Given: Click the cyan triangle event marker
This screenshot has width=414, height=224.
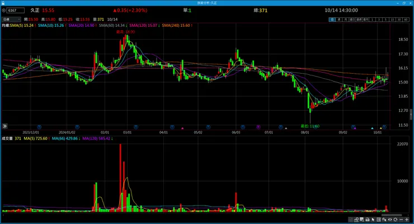Looking at the screenshot, I should [x=372, y=128].
